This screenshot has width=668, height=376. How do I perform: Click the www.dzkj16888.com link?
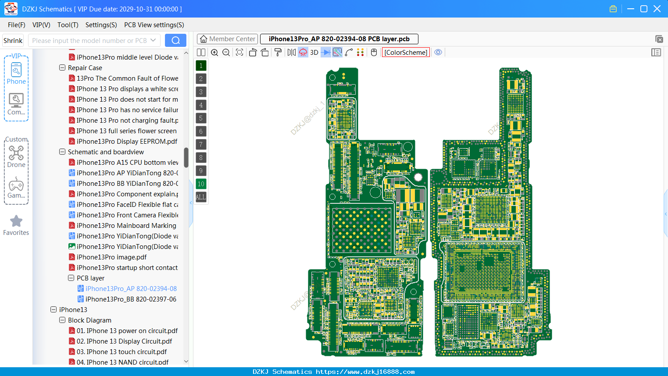tap(365, 372)
